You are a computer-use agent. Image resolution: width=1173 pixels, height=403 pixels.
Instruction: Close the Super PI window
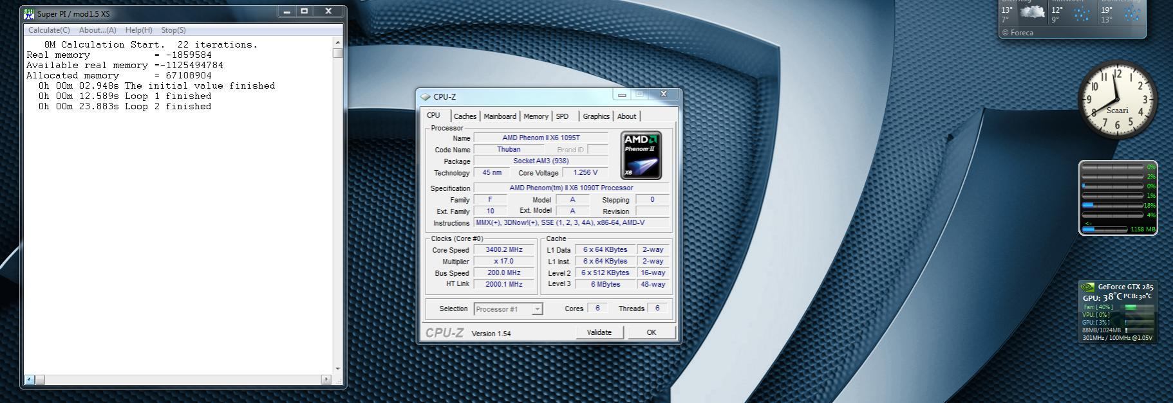click(x=328, y=11)
